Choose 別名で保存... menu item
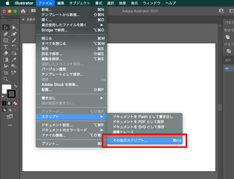The image size is (234, 179). pos(71,54)
